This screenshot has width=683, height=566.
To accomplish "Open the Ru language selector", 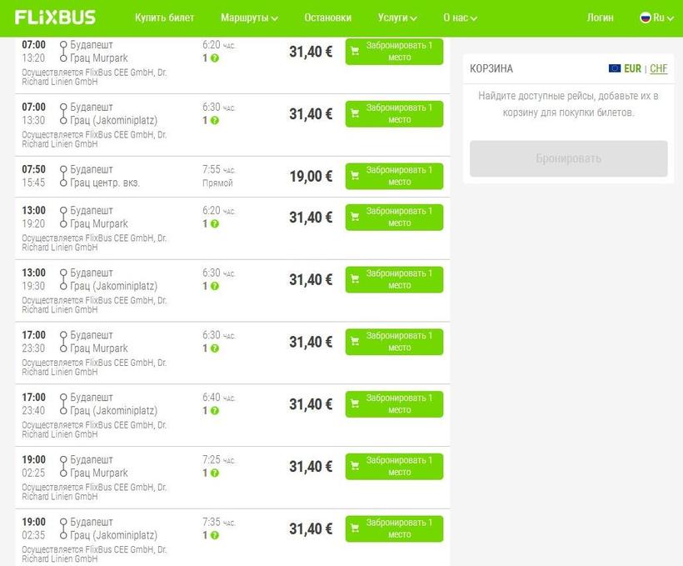I will (657, 18).
